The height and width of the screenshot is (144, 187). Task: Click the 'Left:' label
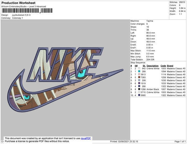coord(133,33)
